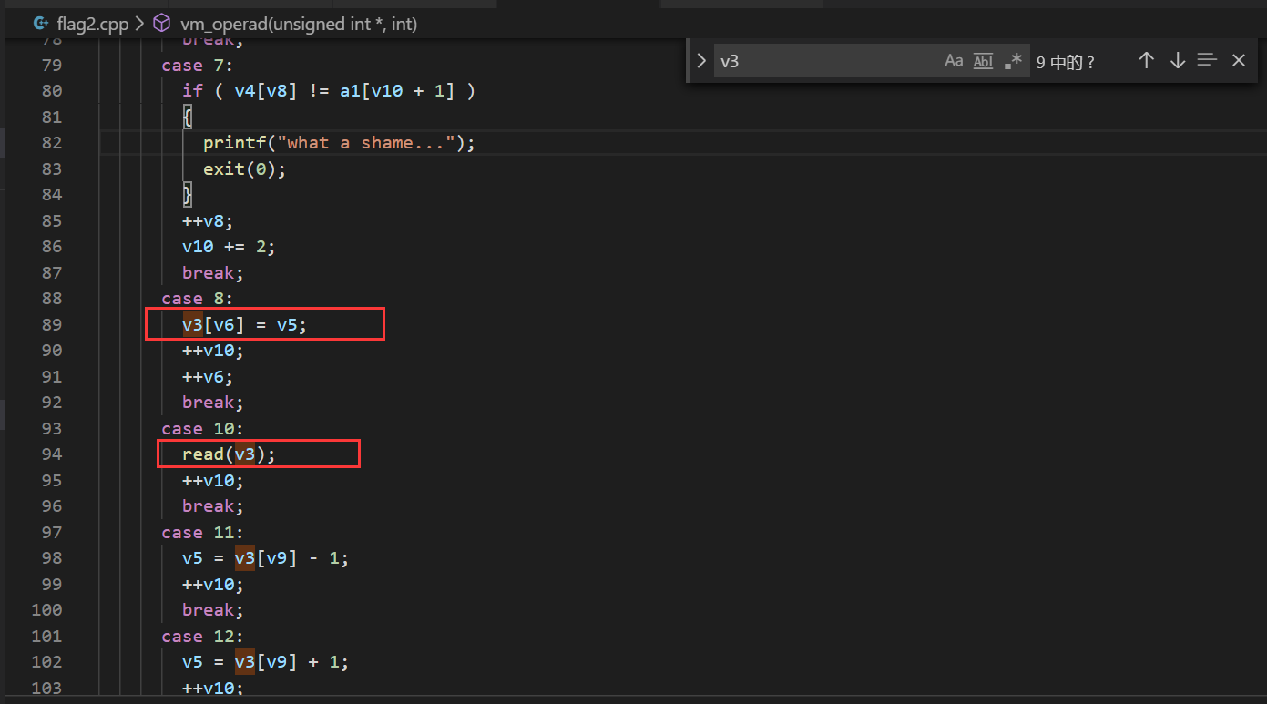Viewport: 1267px width, 704px height.
Task: Click the if condition on line 80
Action: click(x=329, y=91)
